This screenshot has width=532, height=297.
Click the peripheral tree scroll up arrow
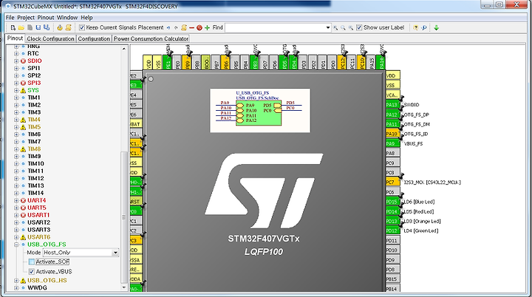tap(124, 49)
